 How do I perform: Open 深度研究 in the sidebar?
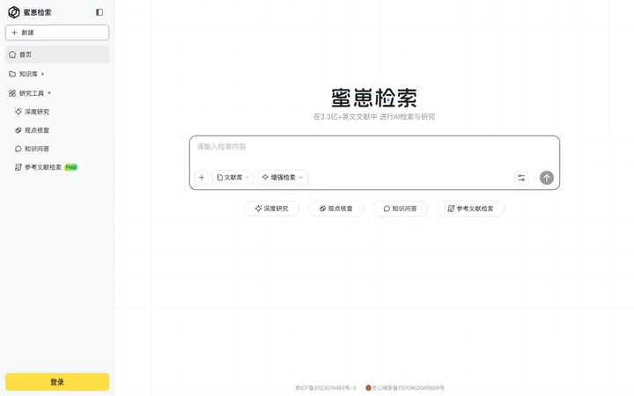[x=33, y=112]
